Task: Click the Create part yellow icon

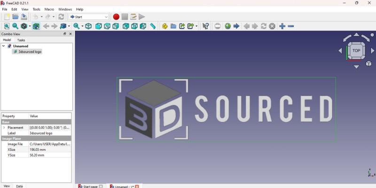Action: [x=164, y=26]
